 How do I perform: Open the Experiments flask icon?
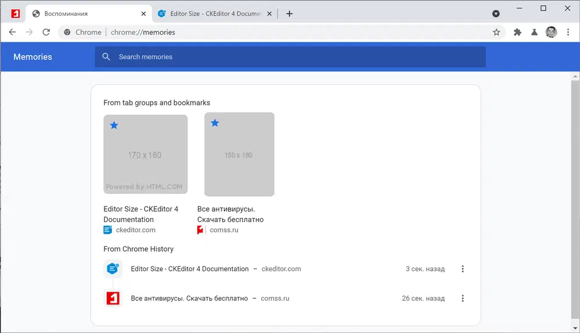click(534, 32)
